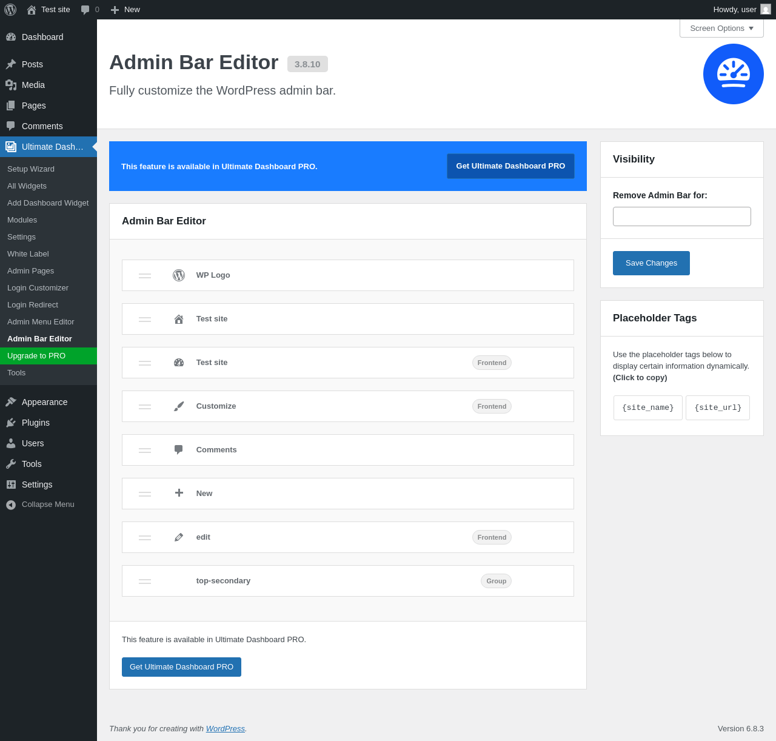Click the Version 6.8.3 footer text

(x=741, y=729)
